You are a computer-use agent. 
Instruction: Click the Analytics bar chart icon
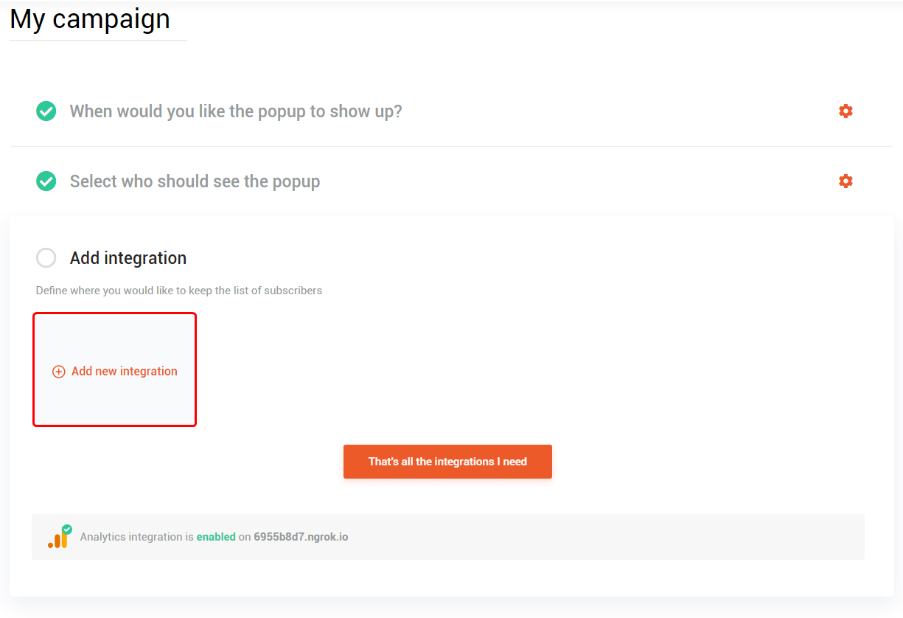point(57,540)
